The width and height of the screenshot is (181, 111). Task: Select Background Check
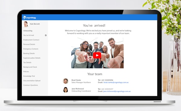(x=30, y=67)
